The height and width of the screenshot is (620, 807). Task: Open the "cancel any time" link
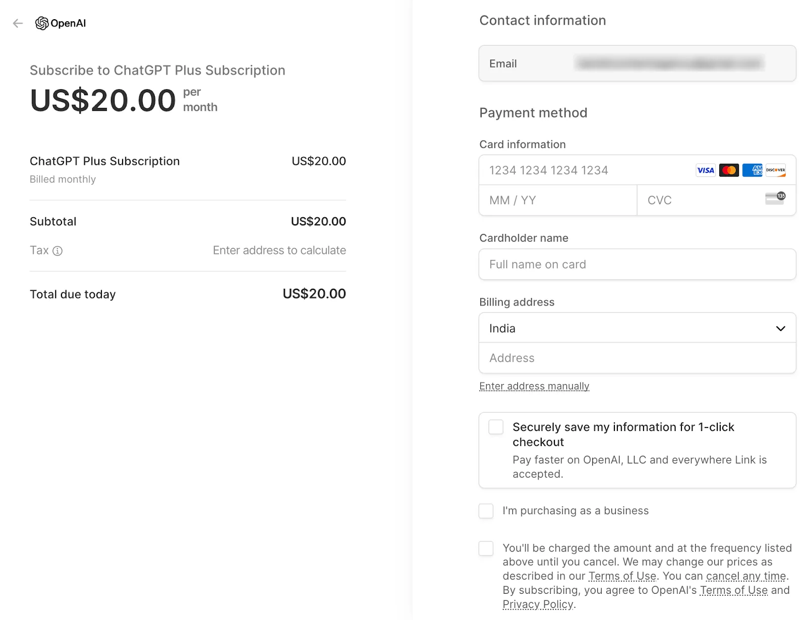(745, 576)
